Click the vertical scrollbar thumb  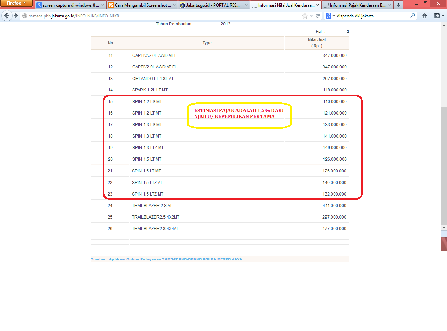[444, 165]
